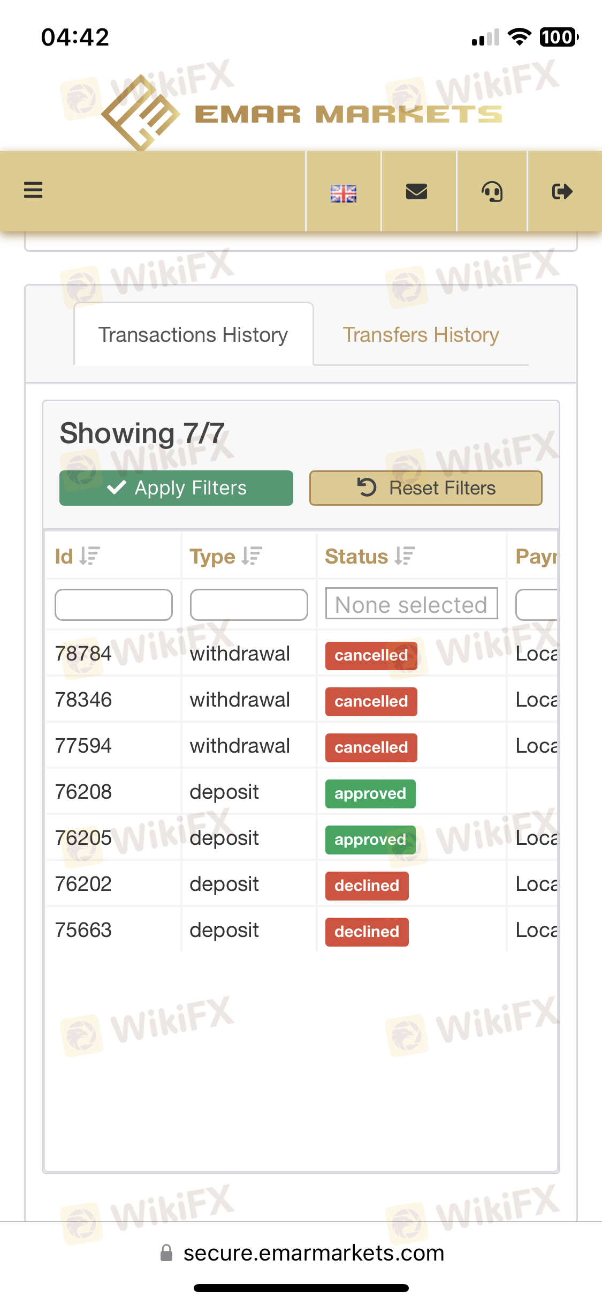602x1305 pixels.
Task: Tap the secure.emarmarkets.com address bar
Action: click(x=302, y=1253)
